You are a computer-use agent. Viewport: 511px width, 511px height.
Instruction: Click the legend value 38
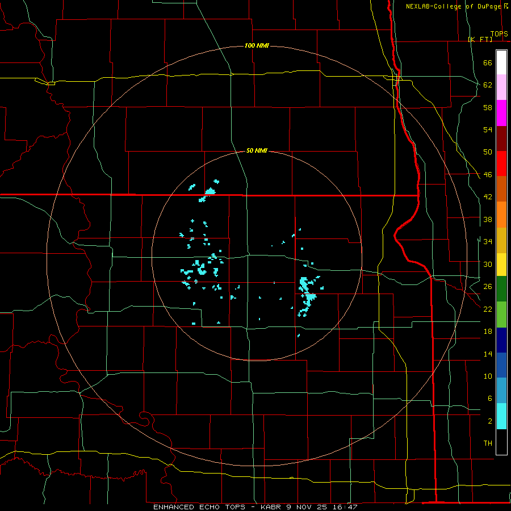(488, 219)
